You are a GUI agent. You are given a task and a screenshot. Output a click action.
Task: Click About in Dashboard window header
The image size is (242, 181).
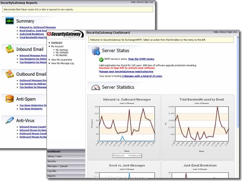[x=223, y=32]
